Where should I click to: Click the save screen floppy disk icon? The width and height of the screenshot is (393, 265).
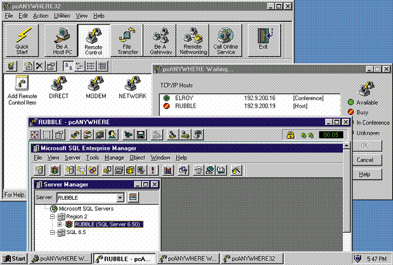pos(141,135)
